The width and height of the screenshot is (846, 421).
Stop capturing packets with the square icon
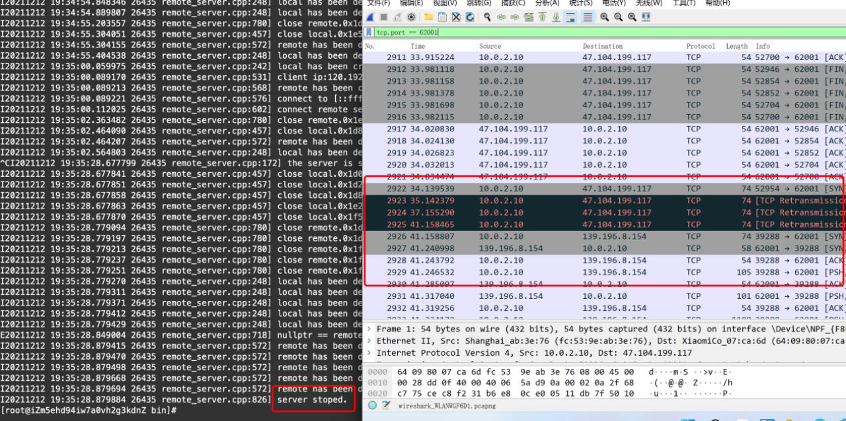tap(384, 17)
